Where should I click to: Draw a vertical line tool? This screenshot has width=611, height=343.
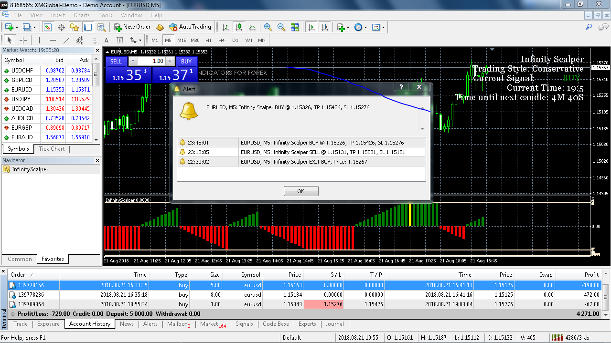pyautogui.click(x=39, y=40)
